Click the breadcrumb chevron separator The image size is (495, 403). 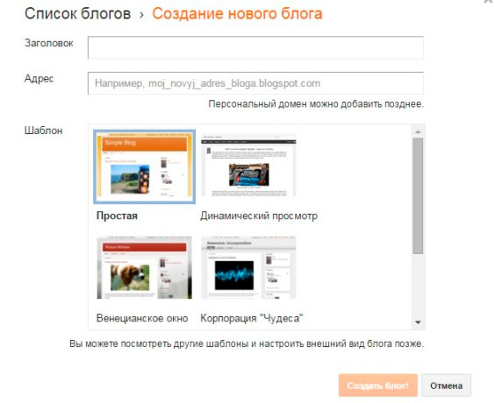[x=142, y=15]
